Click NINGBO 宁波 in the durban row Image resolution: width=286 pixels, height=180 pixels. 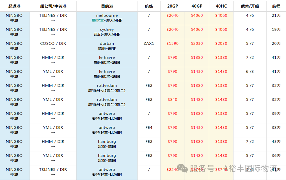pos(14,46)
